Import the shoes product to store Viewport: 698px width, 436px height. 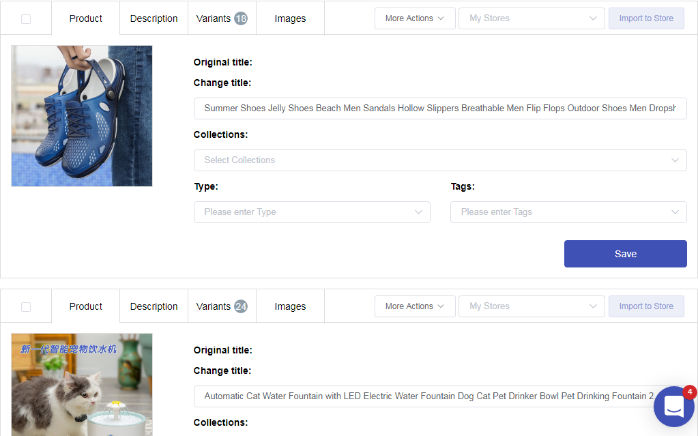point(645,18)
